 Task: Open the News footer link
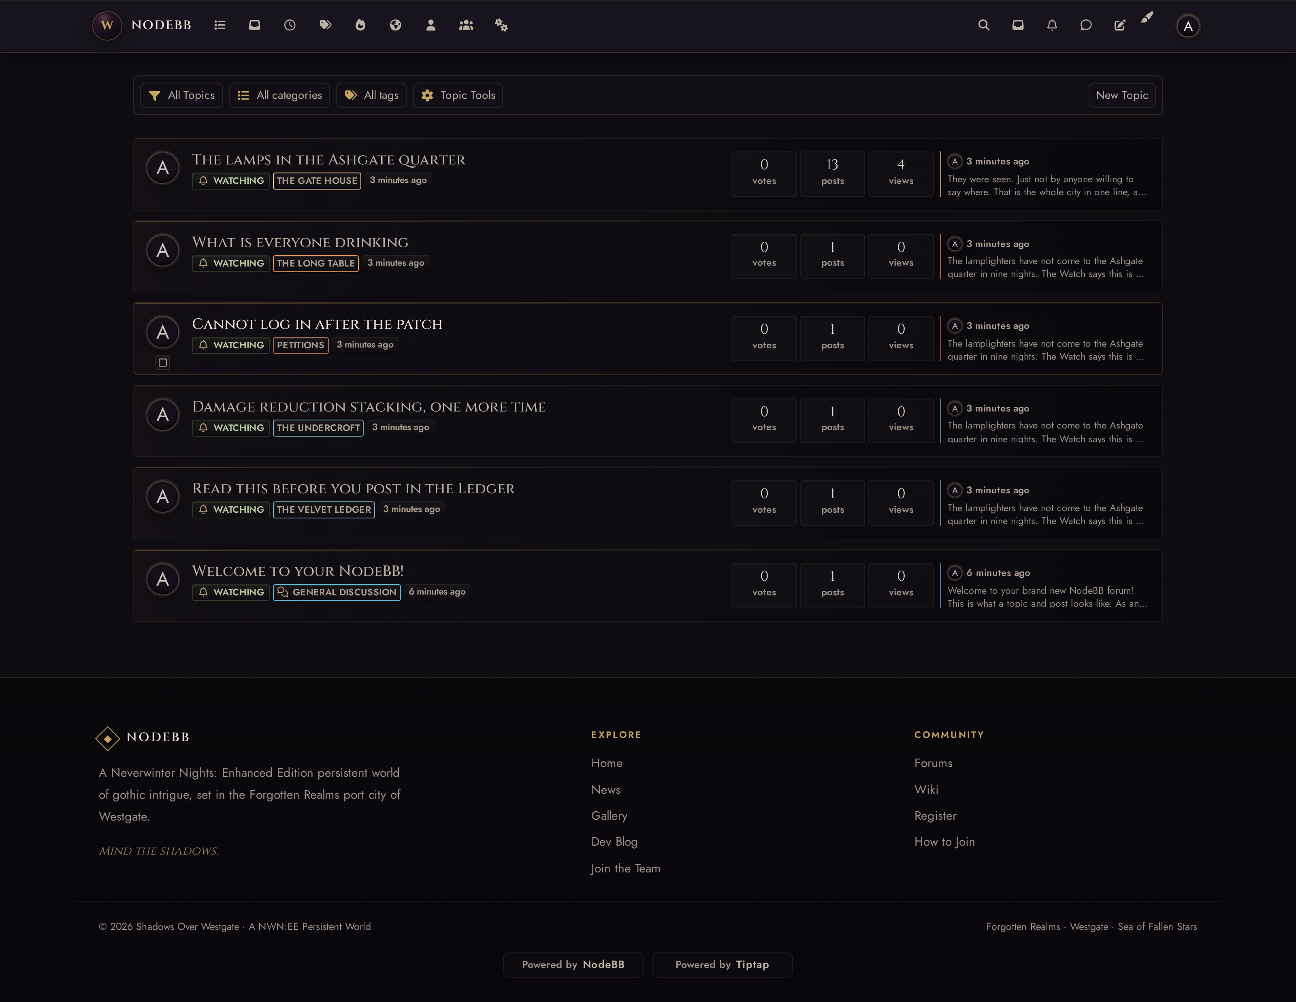(x=606, y=790)
